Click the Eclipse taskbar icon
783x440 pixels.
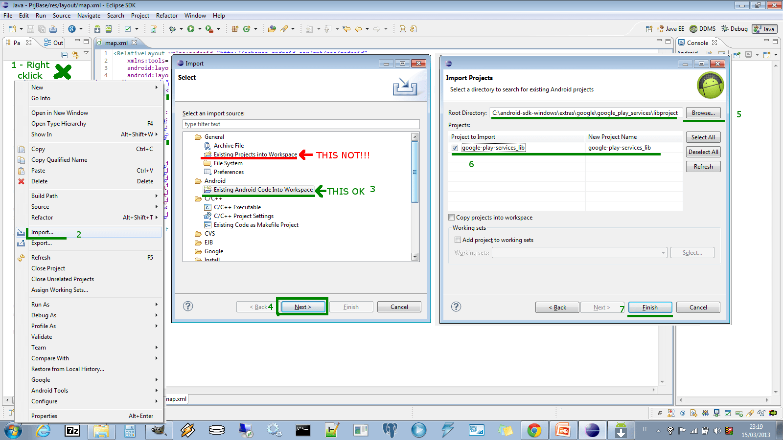tap(592, 430)
